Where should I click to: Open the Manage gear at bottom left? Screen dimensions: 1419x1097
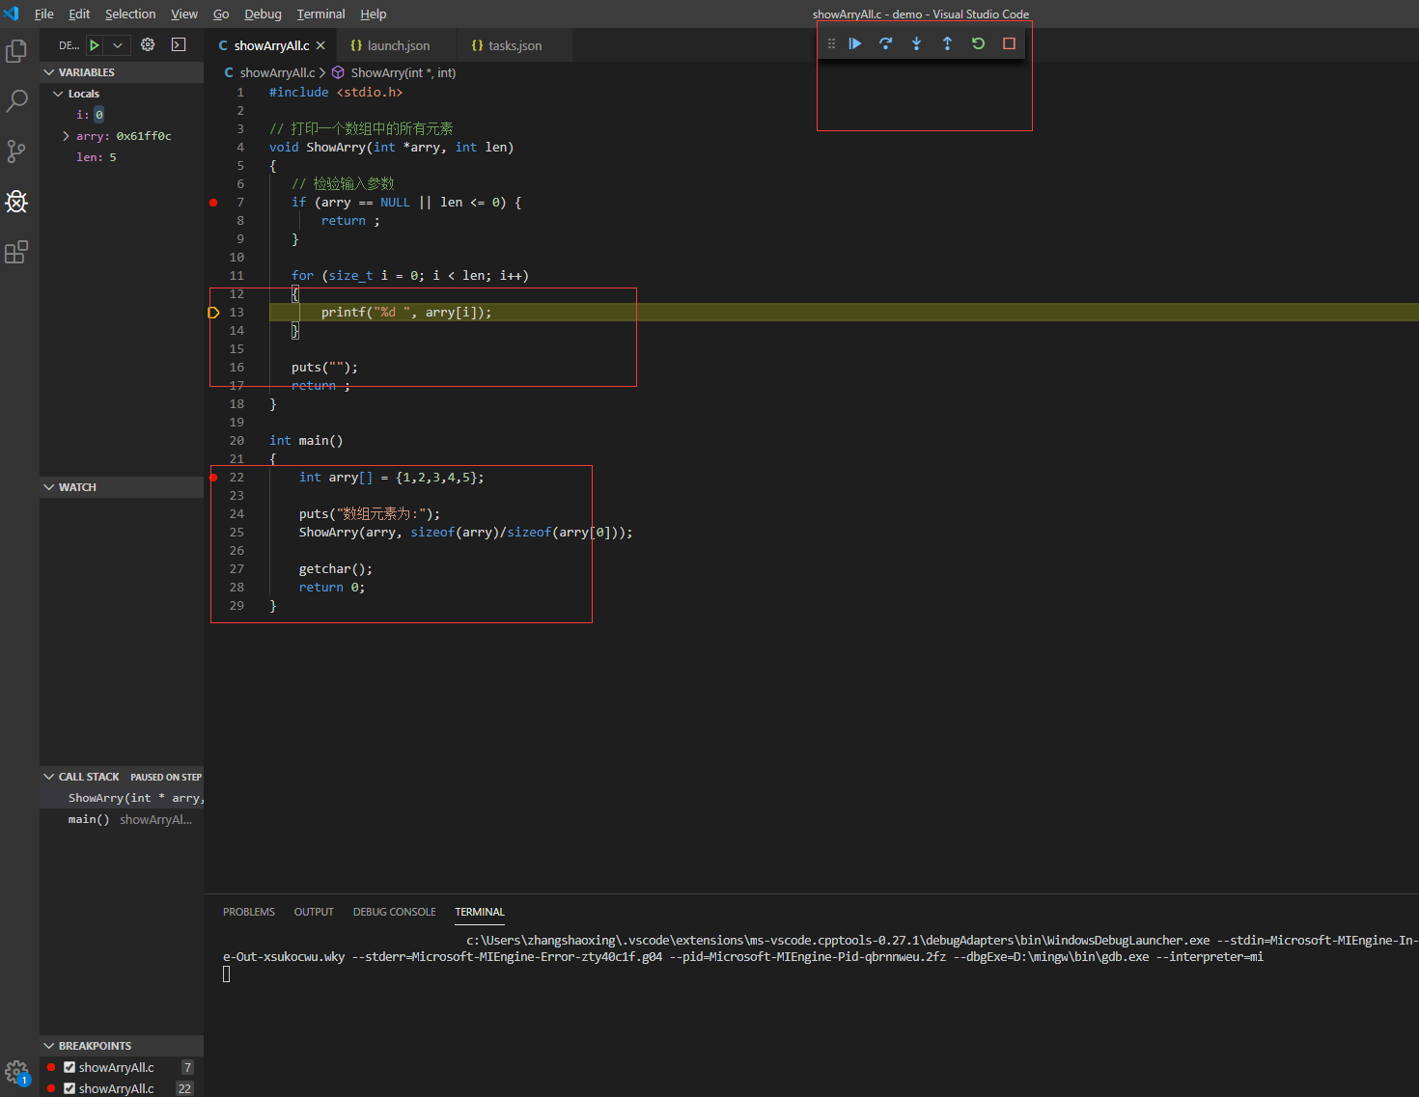(x=16, y=1072)
